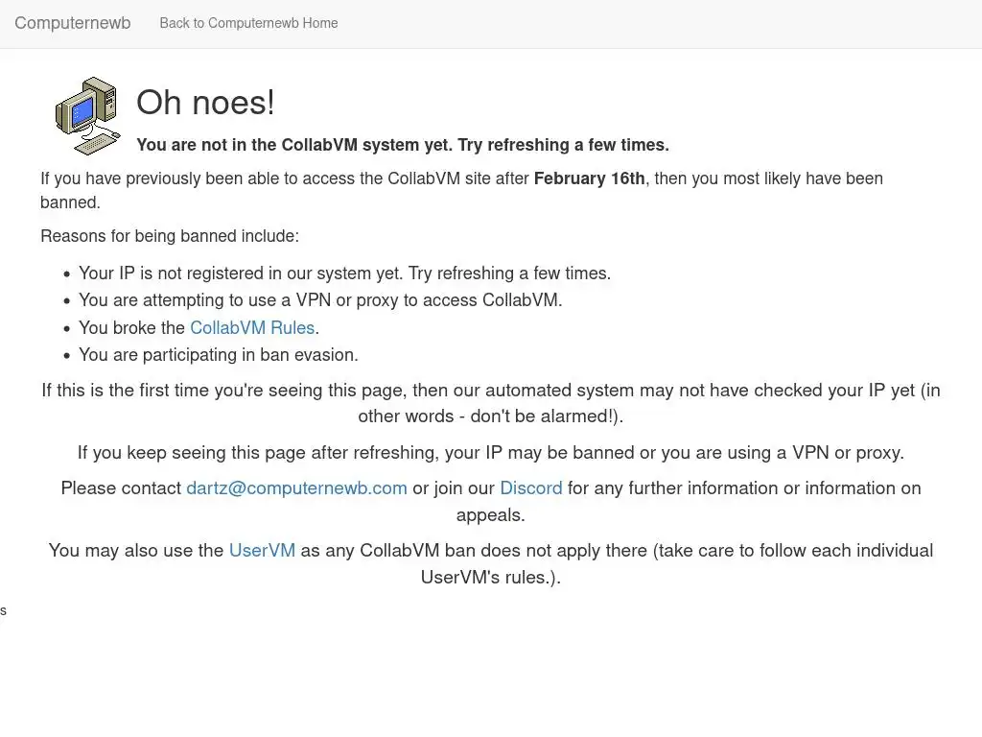Click 'You are participating in ban evasion' bullet
Screen dimensions: 982x737
(219, 355)
